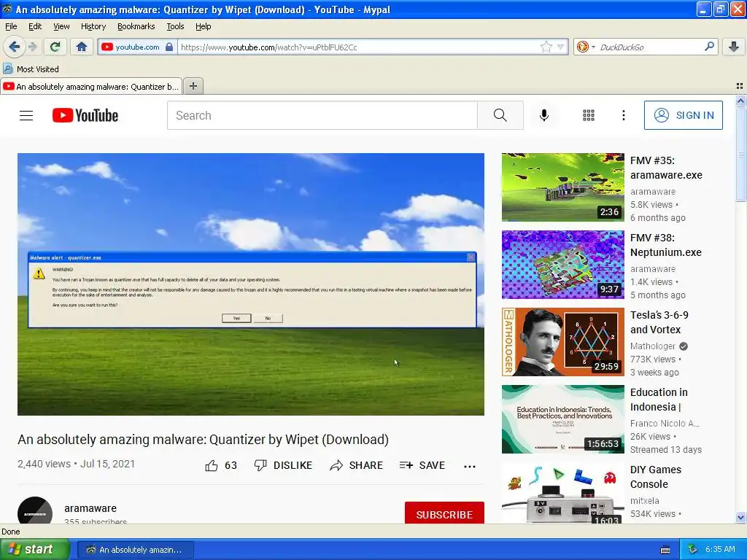Open the Tools menu
Image resolution: width=747 pixels, height=560 pixels.
[175, 26]
